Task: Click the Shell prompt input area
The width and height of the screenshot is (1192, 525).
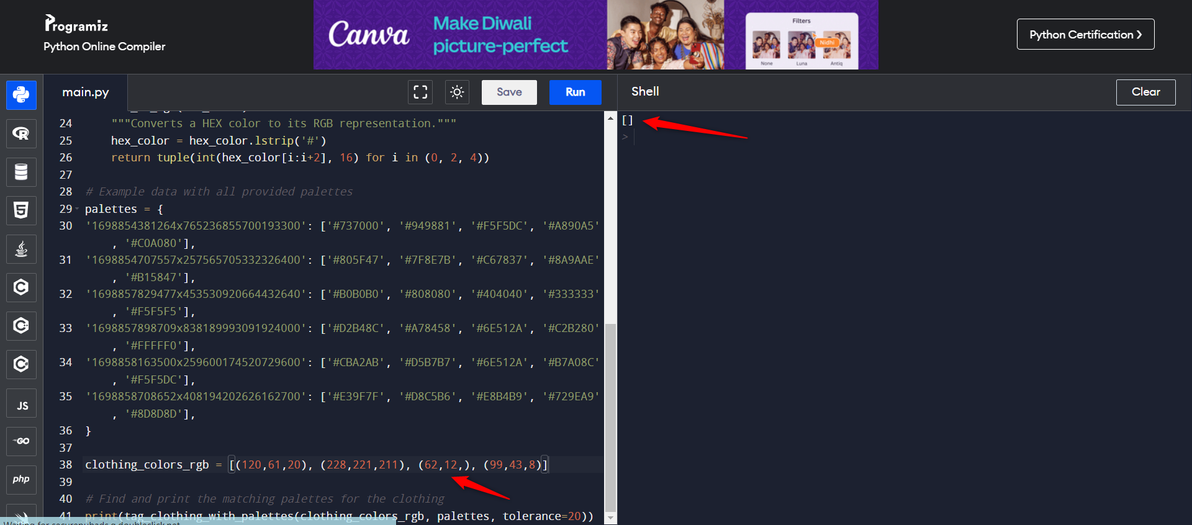Action: (634, 137)
